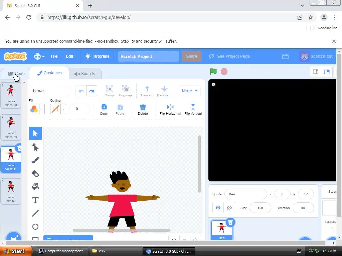
Task: Select the arrow Select tool
Action: pyautogui.click(x=35, y=133)
